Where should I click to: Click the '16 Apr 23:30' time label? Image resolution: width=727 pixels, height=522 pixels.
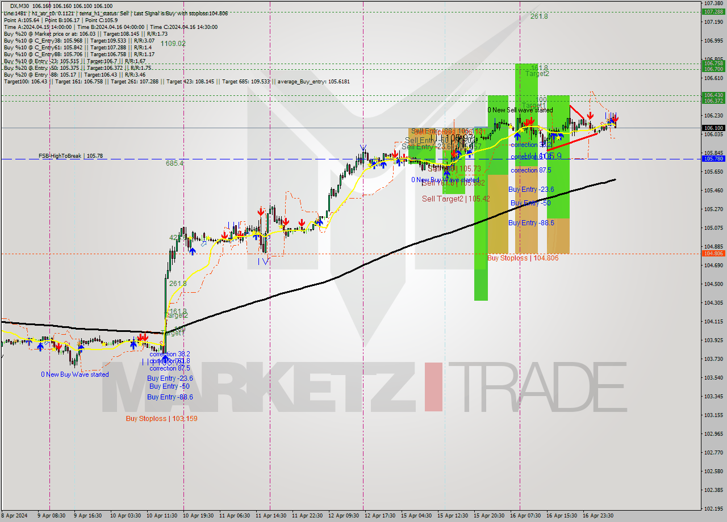click(x=598, y=516)
